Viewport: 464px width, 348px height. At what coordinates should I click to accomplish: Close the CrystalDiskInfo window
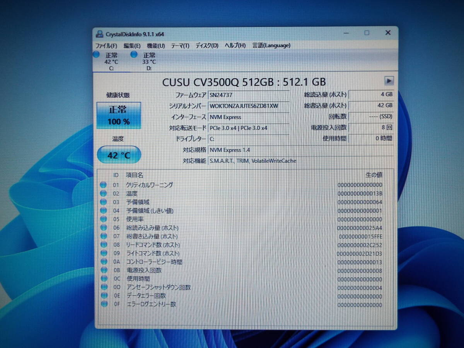coord(388,33)
